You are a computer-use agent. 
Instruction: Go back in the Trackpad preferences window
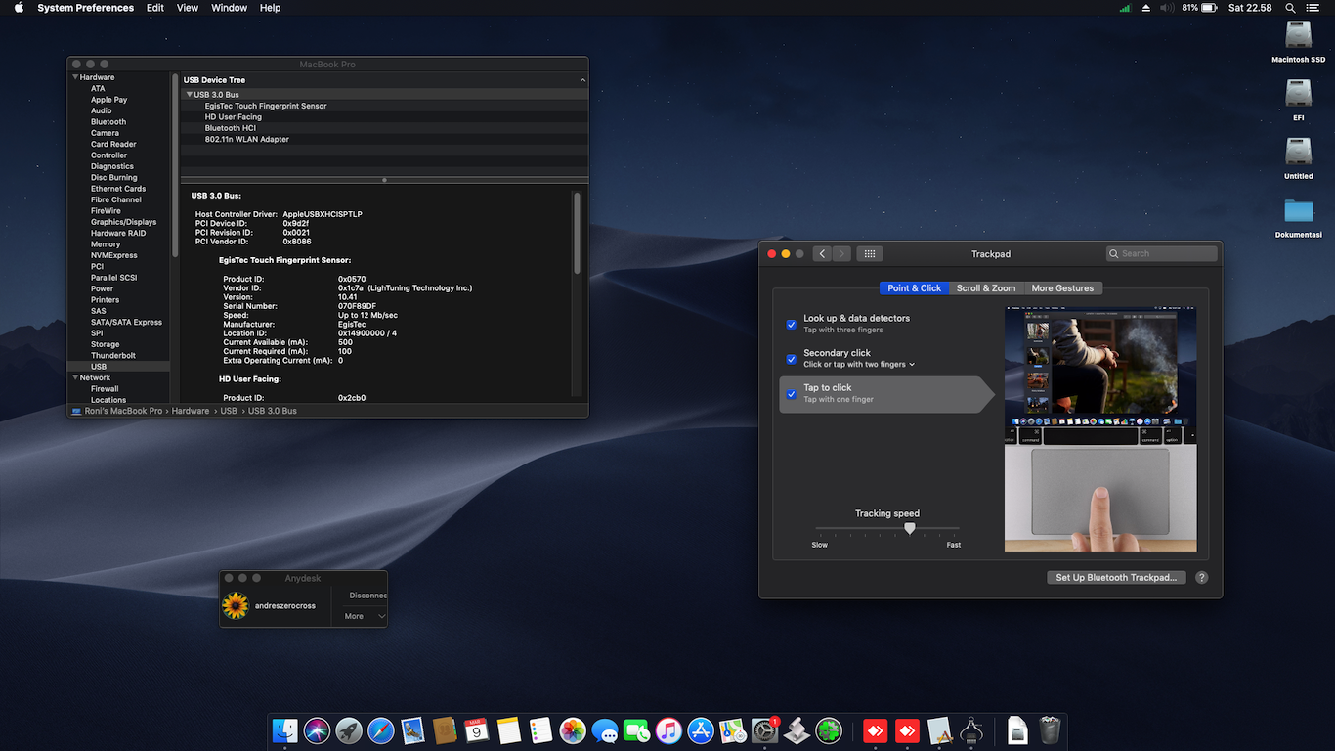(822, 254)
